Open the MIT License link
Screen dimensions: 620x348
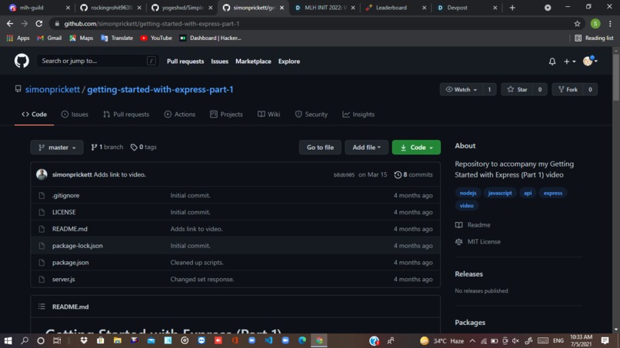(478, 242)
